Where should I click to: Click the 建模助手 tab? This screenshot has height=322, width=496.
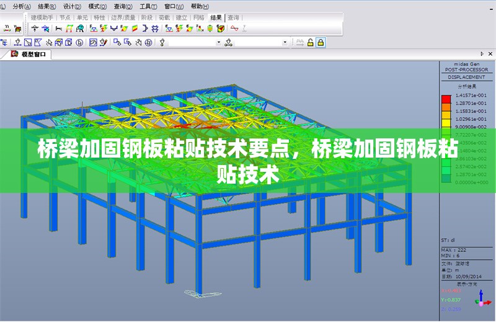click(42, 17)
